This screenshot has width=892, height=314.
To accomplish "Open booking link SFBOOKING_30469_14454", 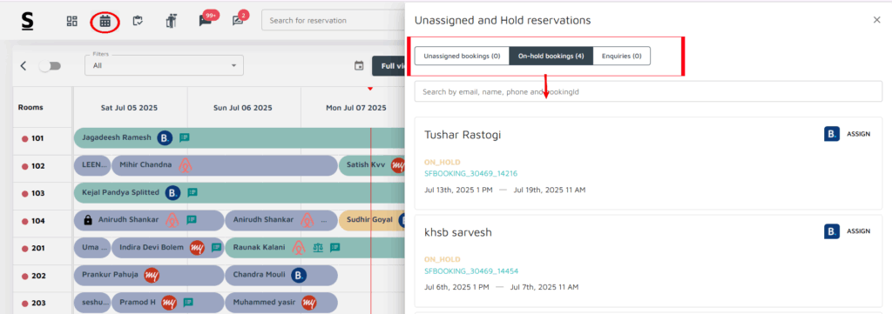I will pos(471,271).
